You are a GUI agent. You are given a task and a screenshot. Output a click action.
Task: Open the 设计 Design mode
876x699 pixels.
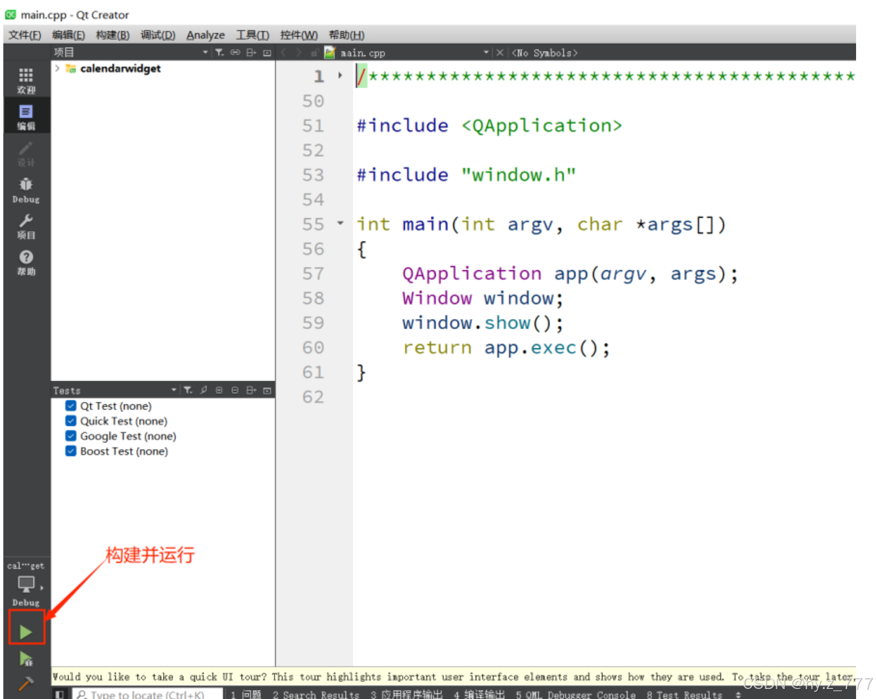(x=26, y=153)
